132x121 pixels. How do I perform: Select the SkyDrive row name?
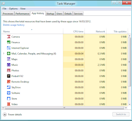click(x=16, y=87)
